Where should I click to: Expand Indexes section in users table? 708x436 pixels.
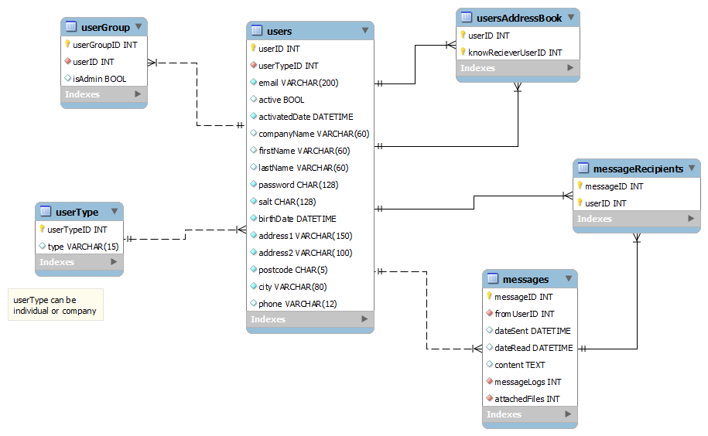point(364,319)
